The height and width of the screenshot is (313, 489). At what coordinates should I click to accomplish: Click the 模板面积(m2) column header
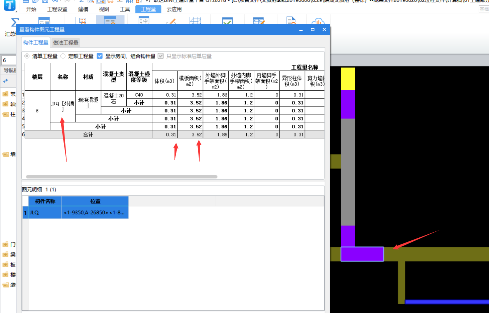pyautogui.click(x=190, y=81)
